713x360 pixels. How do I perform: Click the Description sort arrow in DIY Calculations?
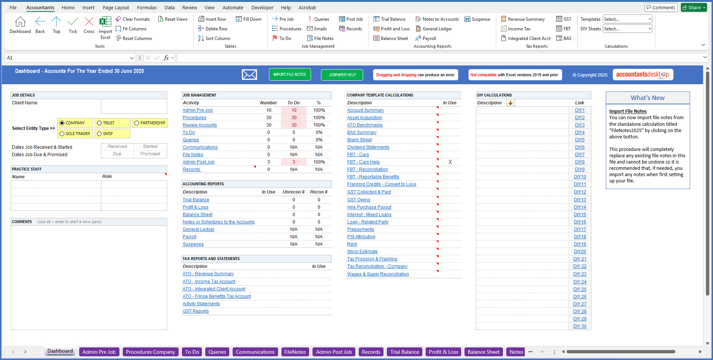pos(511,102)
